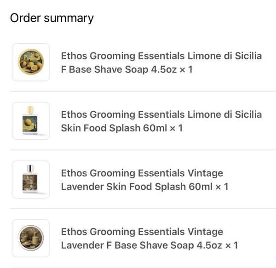Screen dimensions: 276x268
Task: Open Limone di Sicilia shave soap thumbnail
Action: (31, 62)
